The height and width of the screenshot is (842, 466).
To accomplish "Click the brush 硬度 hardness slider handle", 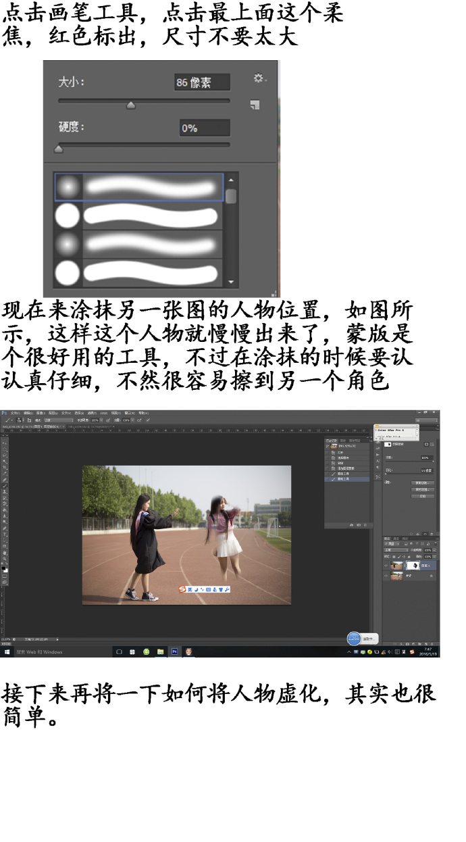I will pos(58,148).
